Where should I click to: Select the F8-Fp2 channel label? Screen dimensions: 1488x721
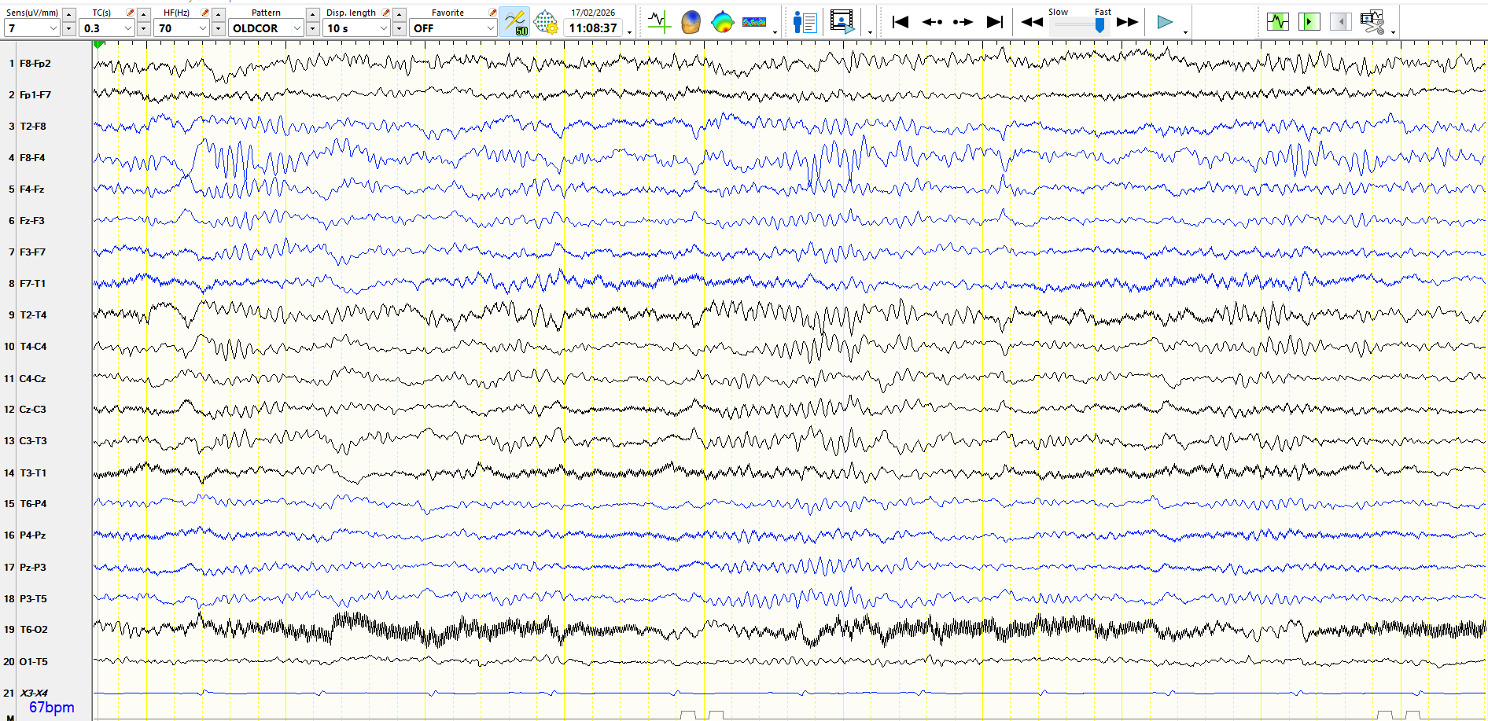[35, 64]
